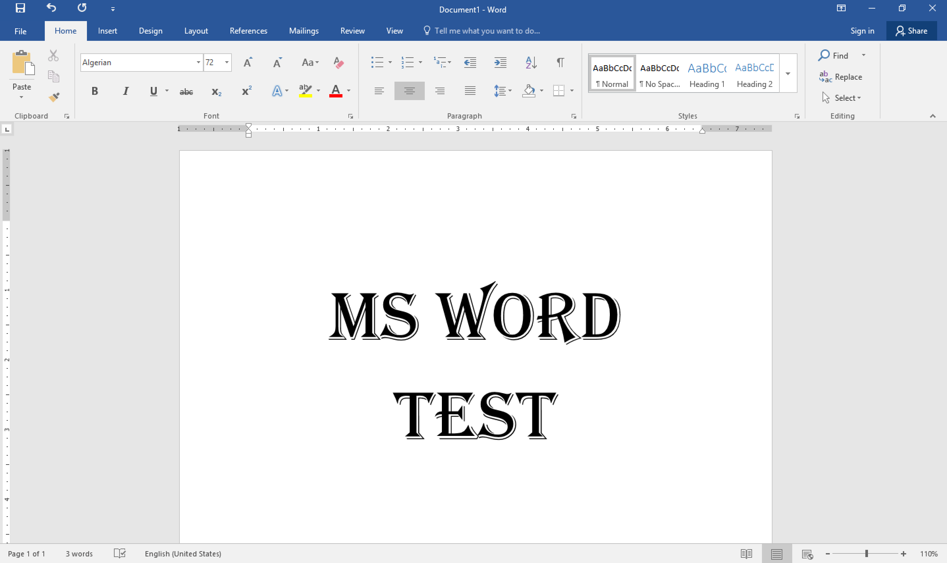The image size is (947, 563).
Task: Redo the last action
Action: click(82, 8)
